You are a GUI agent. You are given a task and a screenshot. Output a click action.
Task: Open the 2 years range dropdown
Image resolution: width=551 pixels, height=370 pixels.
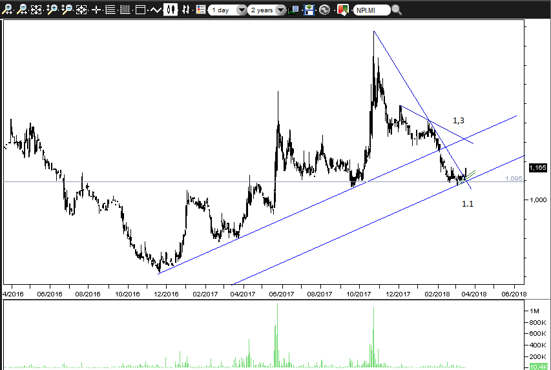coord(266,10)
